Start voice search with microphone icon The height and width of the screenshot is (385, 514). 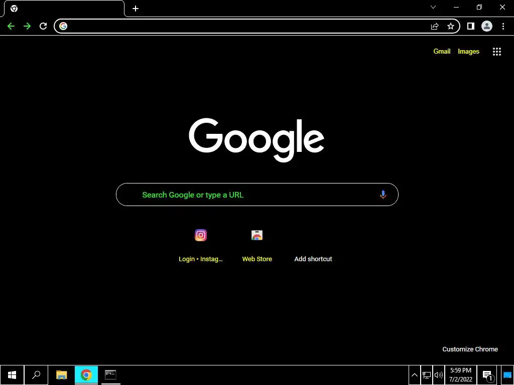coord(383,195)
